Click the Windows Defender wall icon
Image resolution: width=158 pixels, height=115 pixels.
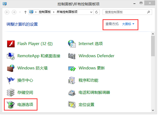coord(72,56)
